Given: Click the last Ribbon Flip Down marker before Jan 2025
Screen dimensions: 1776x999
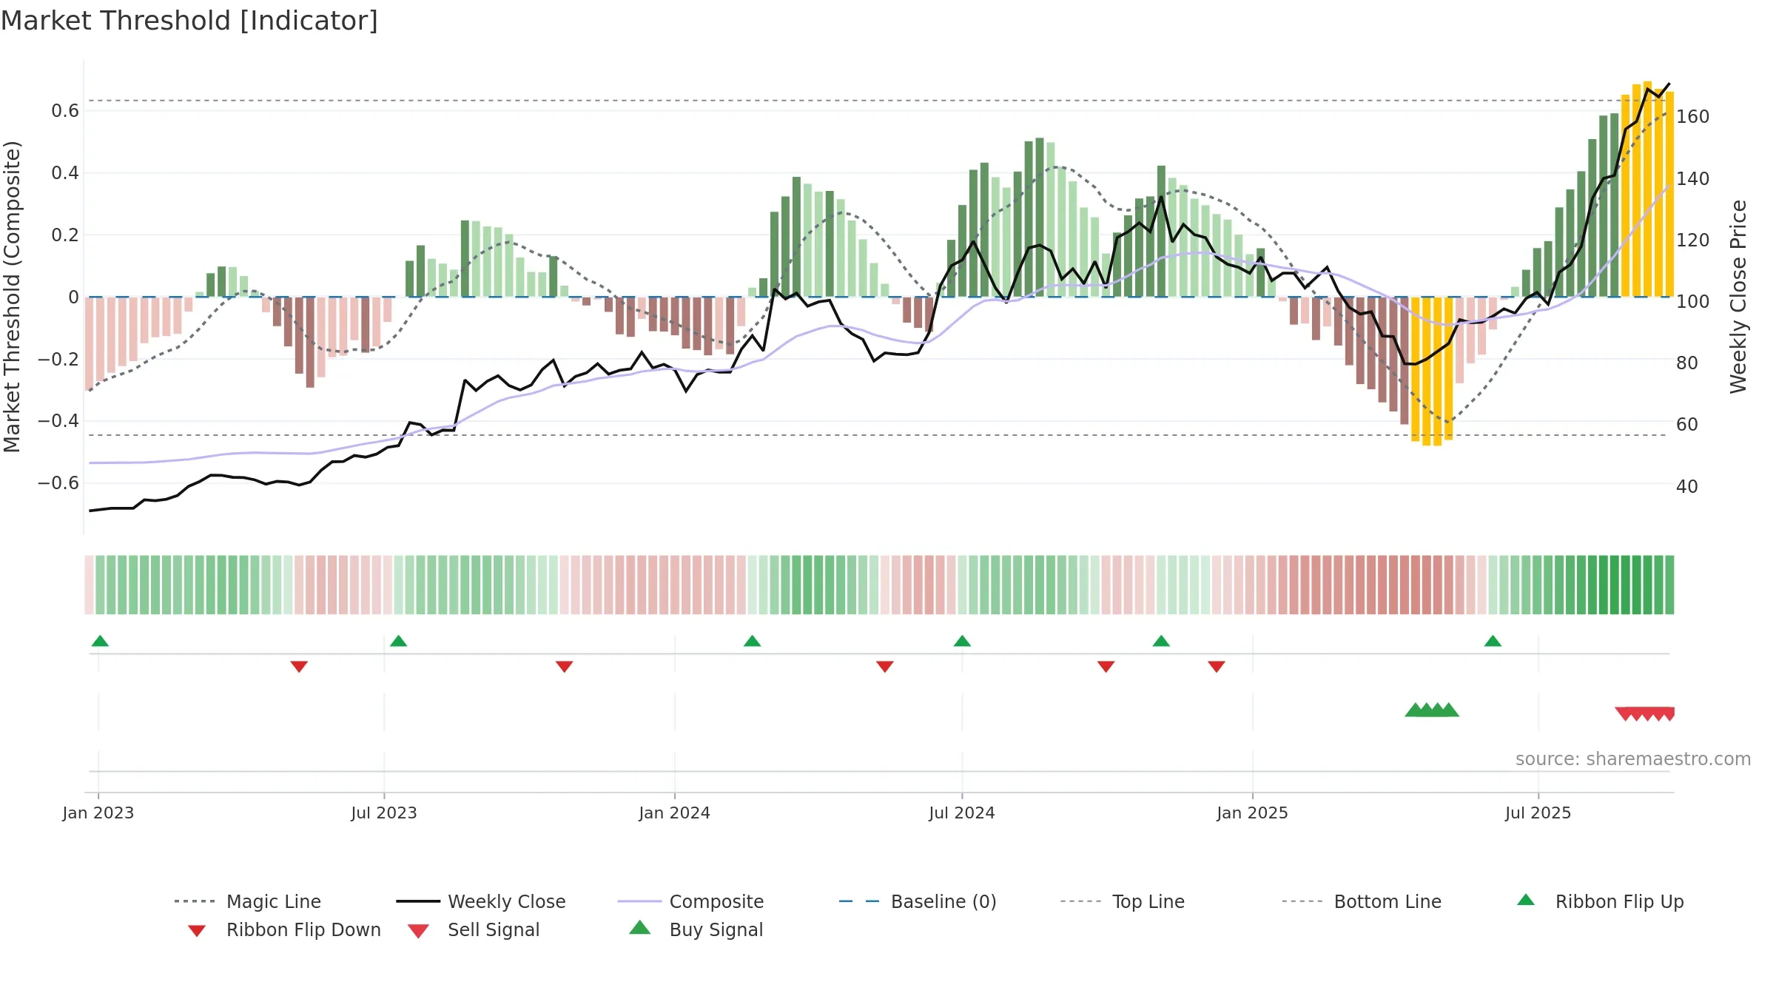Looking at the screenshot, I should pos(1217,667).
